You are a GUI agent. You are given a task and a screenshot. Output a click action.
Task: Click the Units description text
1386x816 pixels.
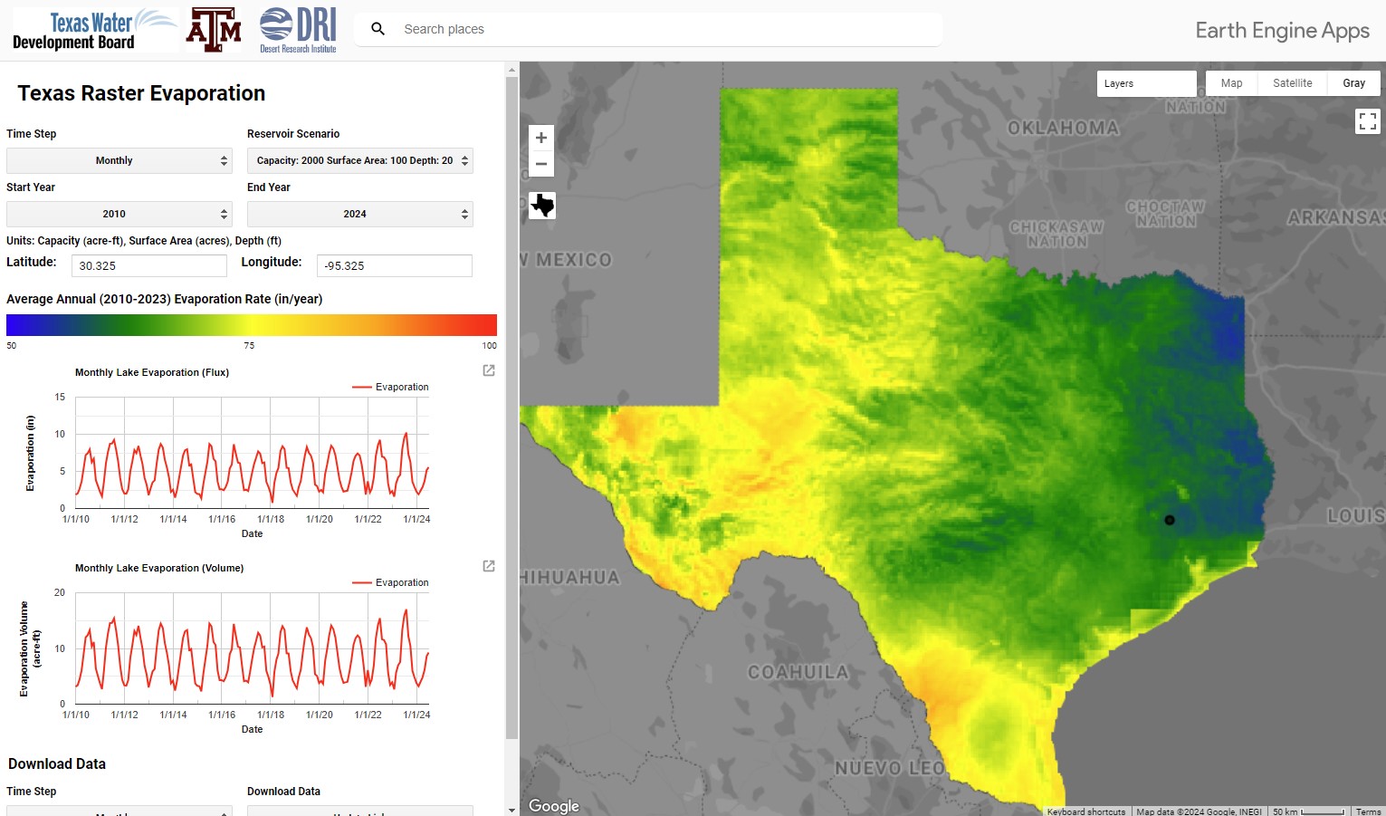144,241
